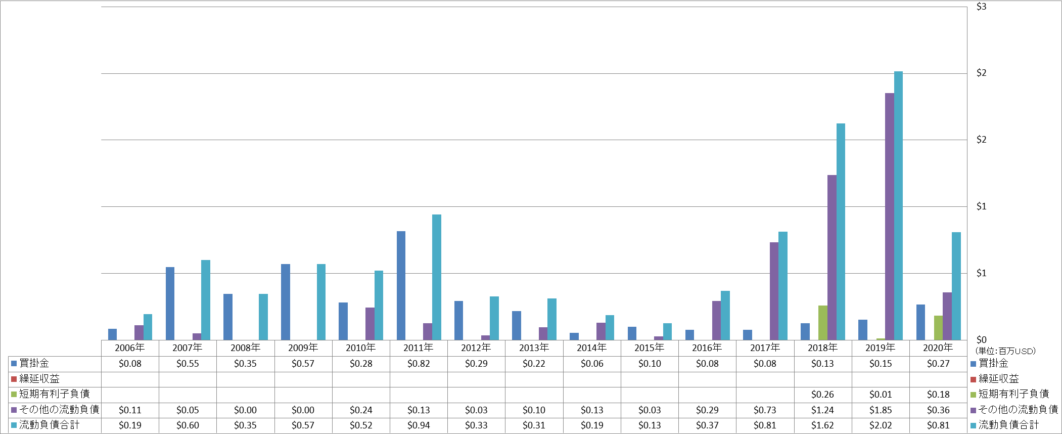Select 買掛金 cell $0.06 for 2014年
Screen dimensions: 1062x434
(592, 364)
